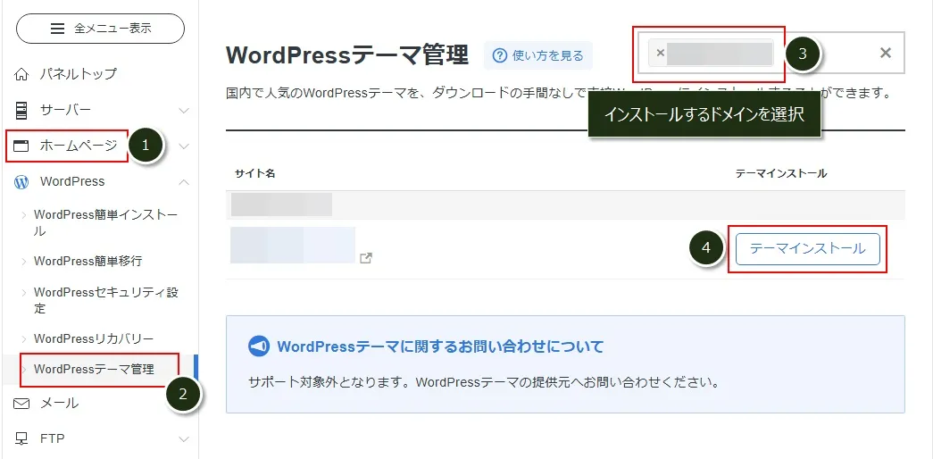Screen dimensions: 933x459
Task: Clear domain selector with right X
Action: [885, 53]
